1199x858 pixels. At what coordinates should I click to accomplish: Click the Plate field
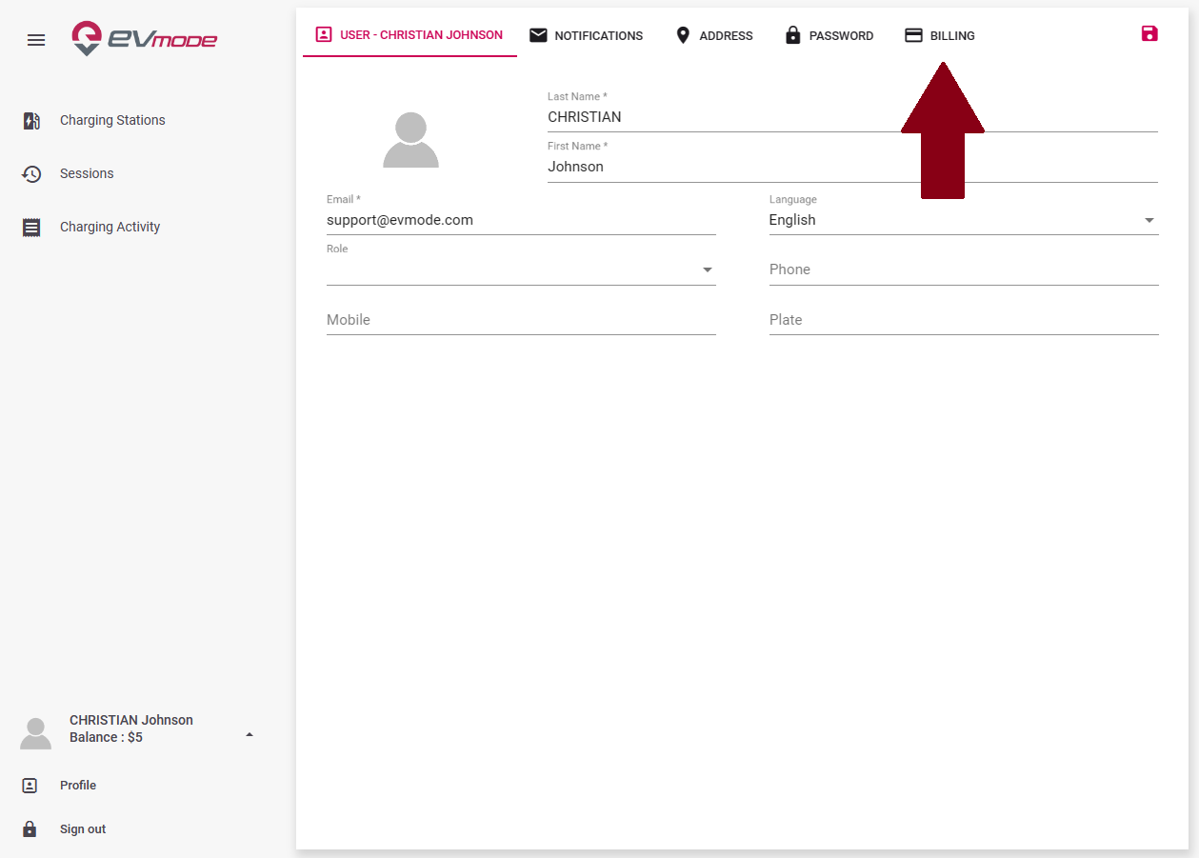click(964, 320)
